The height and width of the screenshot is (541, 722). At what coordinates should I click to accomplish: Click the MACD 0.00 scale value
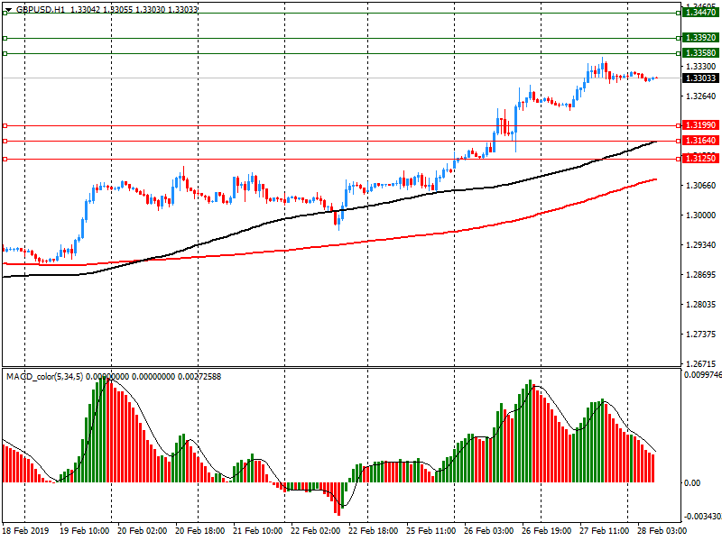click(x=692, y=482)
